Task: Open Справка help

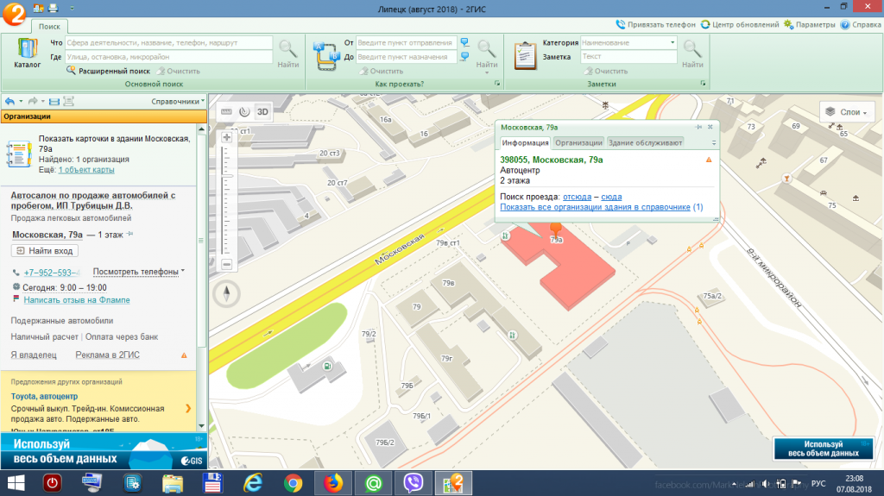Action: click(861, 24)
